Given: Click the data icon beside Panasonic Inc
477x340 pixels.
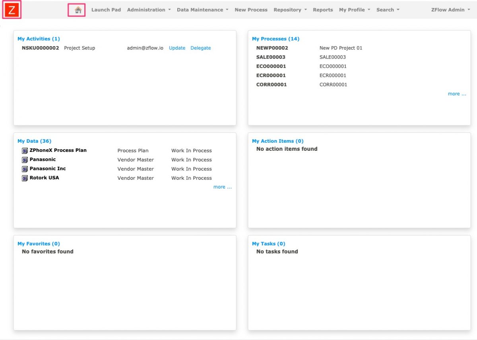Looking at the screenshot, I should pyautogui.click(x=24, y=169).
